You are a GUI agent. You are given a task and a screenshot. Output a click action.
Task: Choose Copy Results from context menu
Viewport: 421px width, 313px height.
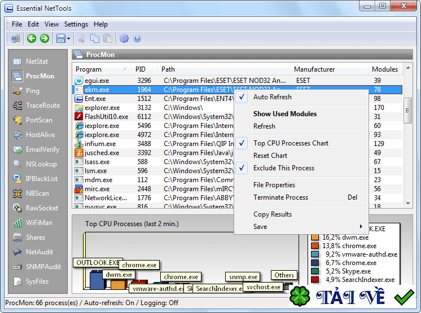[x=301, y=214]
